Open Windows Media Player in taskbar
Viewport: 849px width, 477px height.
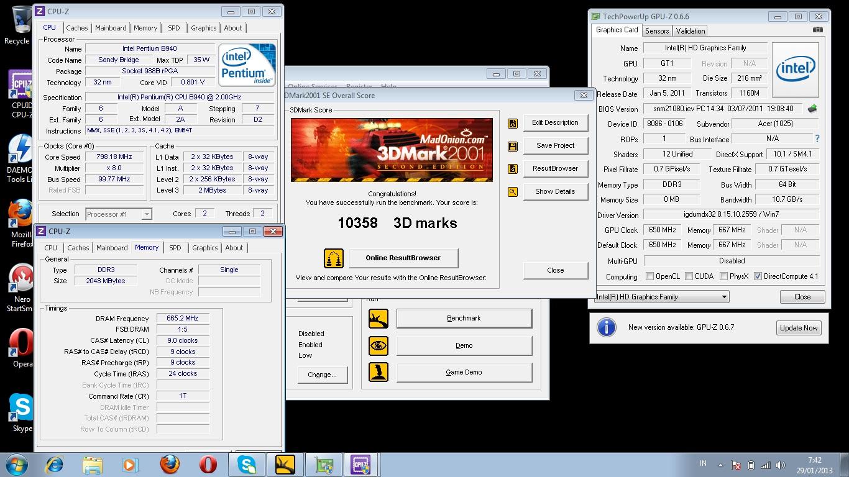[131, 465]
